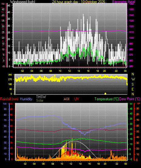Screen dimensions: 141x168
Task: Click the red '60' rainfall axis value
Action: [11, 126]
